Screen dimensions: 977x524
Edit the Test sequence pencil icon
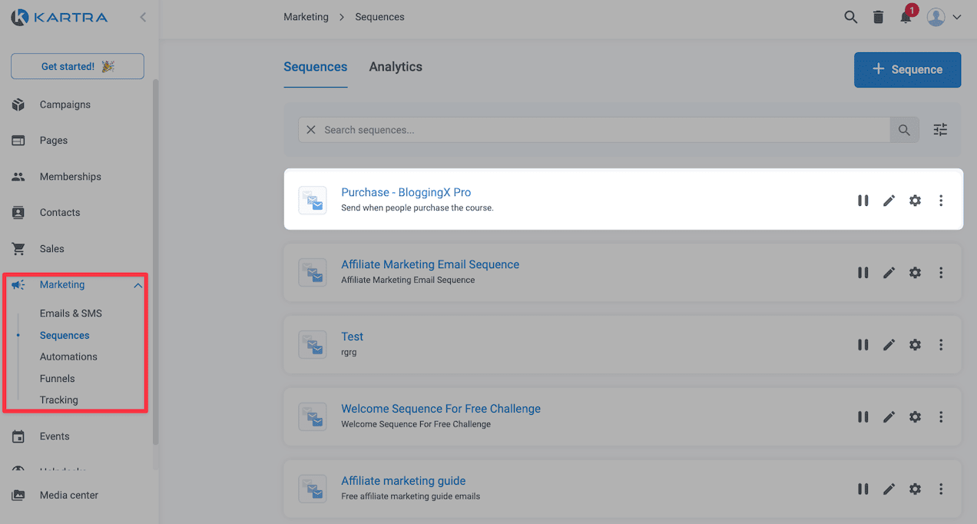889,345
